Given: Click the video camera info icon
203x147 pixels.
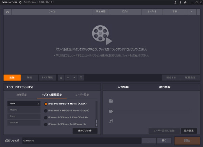Looking at the screenshot, I should click(111, 111).
